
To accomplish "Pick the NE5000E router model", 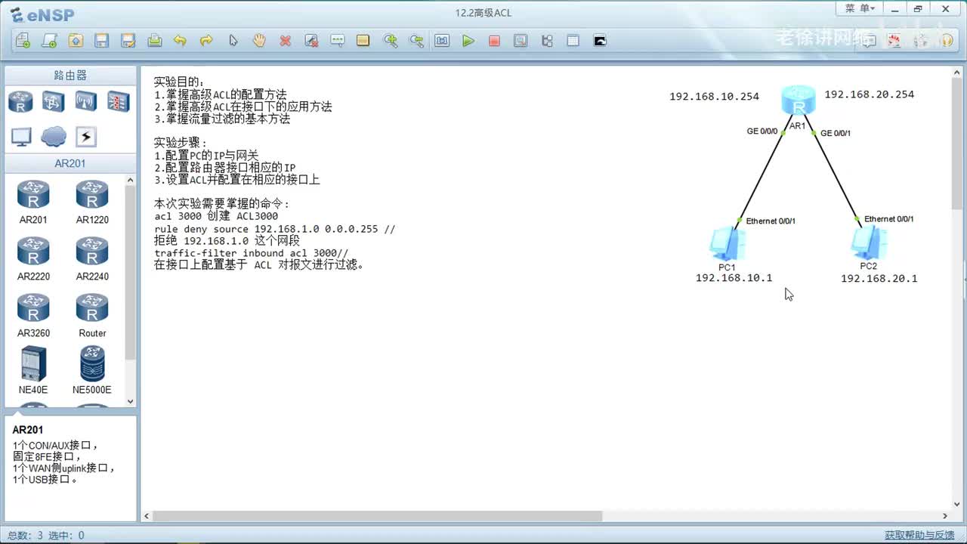I will coord(92,370).
